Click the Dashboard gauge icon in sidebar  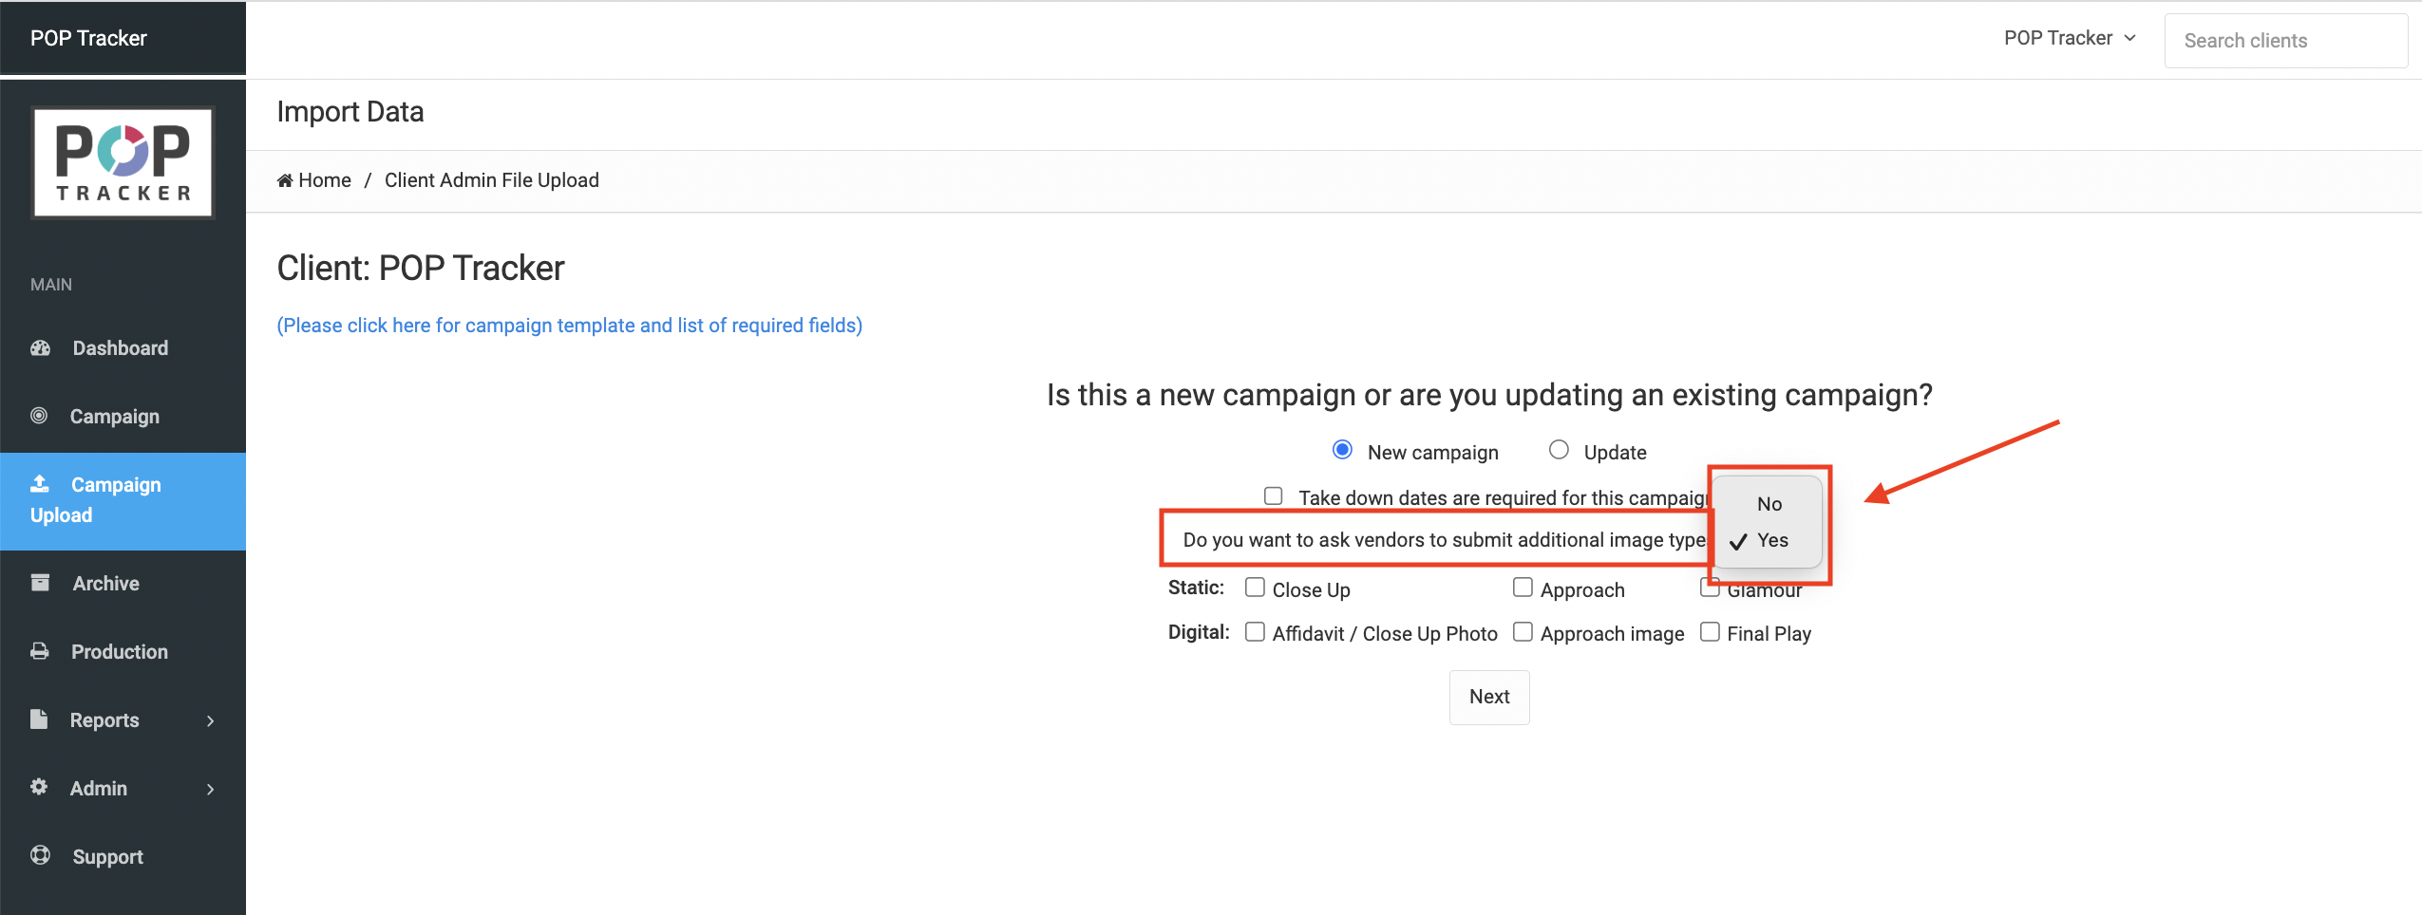tap(40, 348)
